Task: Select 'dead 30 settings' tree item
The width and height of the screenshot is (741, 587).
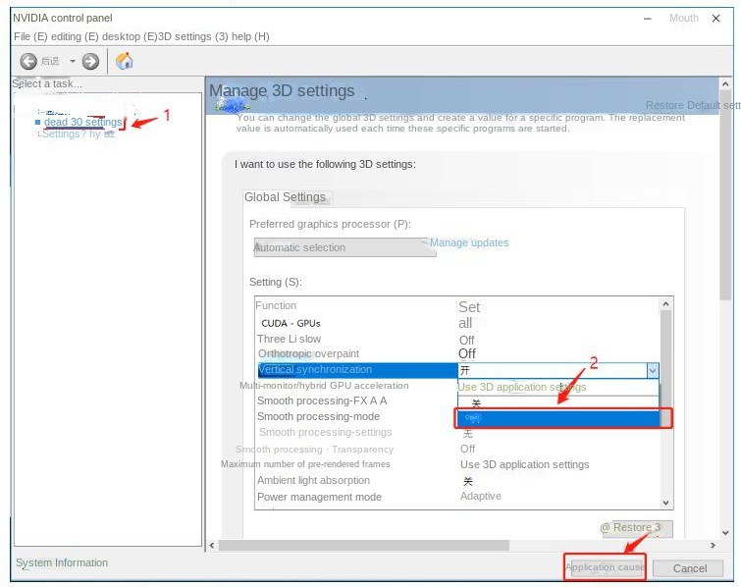Action: coord(82,122)
